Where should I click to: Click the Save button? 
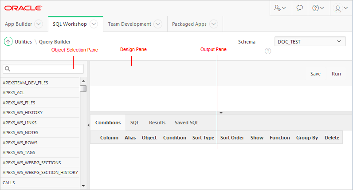click(x=315, y=74)
